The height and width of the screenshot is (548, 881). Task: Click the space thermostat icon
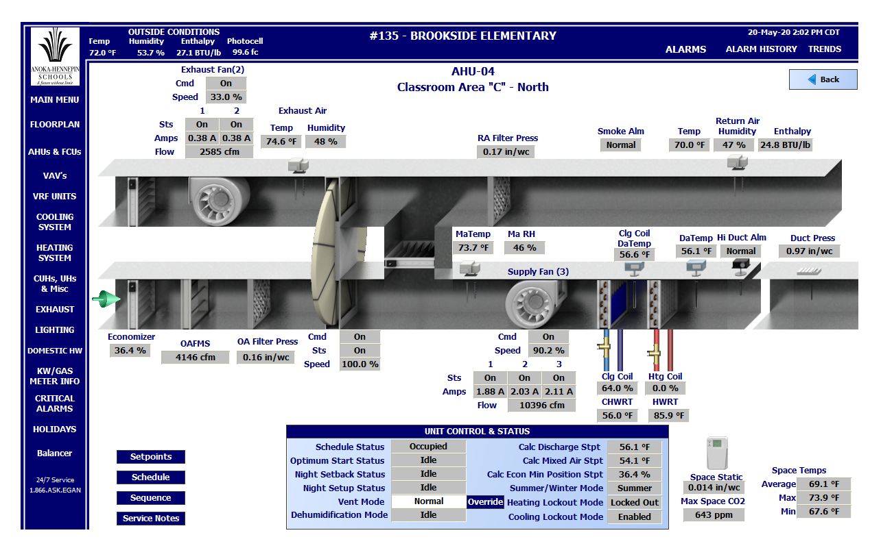coord(717,453)
